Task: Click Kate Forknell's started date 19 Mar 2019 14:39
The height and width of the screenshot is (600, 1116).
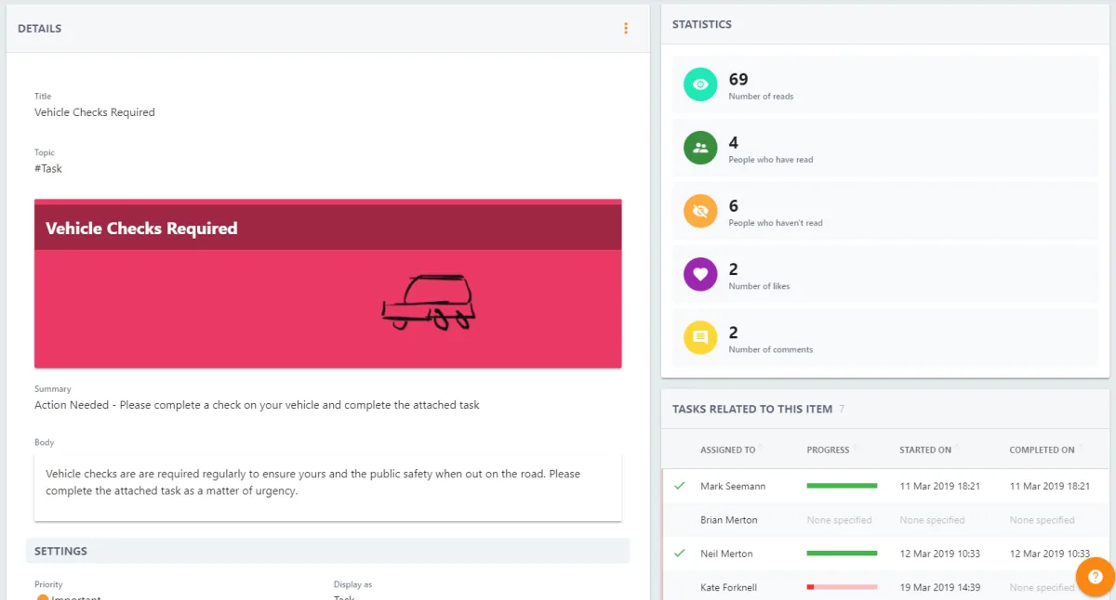Action: [940, 587]
